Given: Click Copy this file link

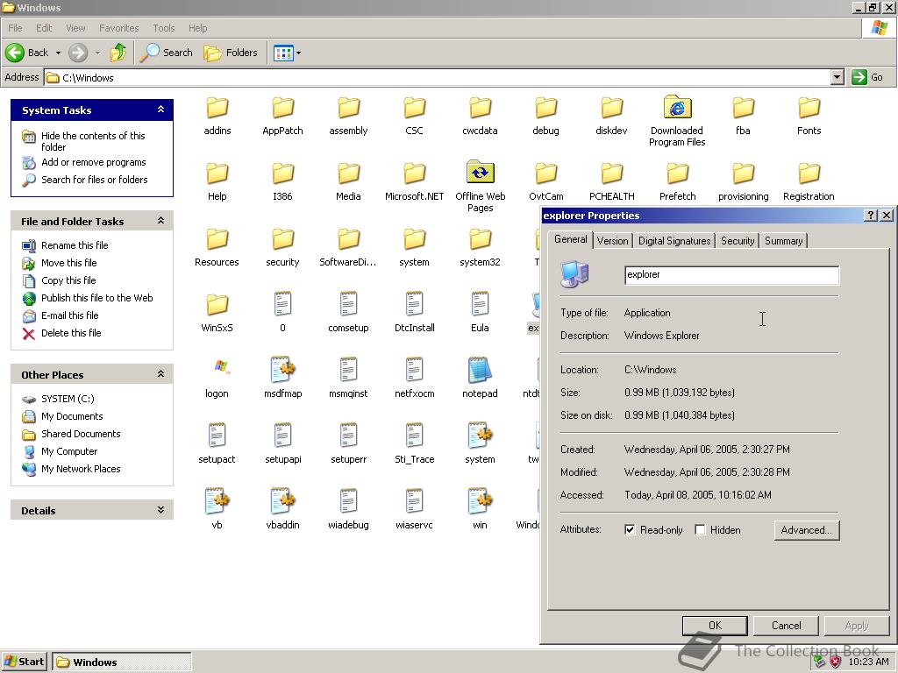Looking at the screenshot, I should coord(68,280).
